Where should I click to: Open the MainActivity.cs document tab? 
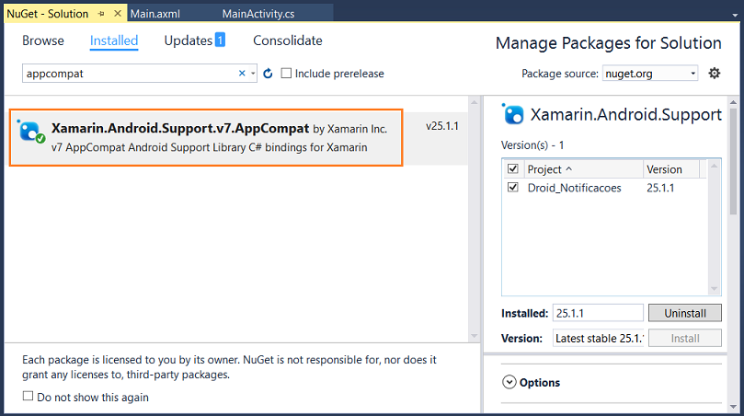pos(258,14)
